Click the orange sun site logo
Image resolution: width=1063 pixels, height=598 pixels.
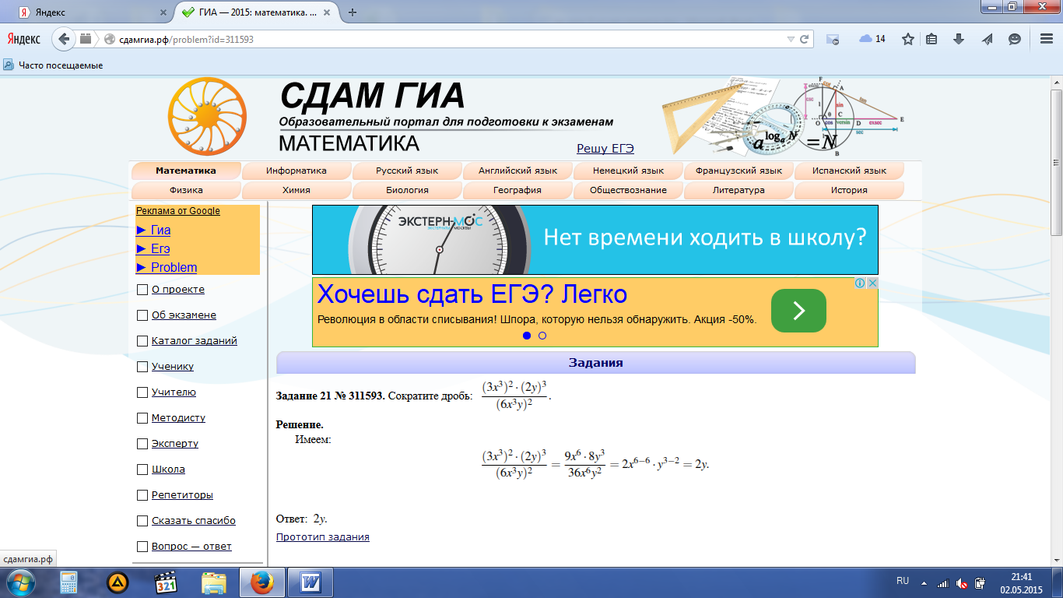tap(207, 117)
